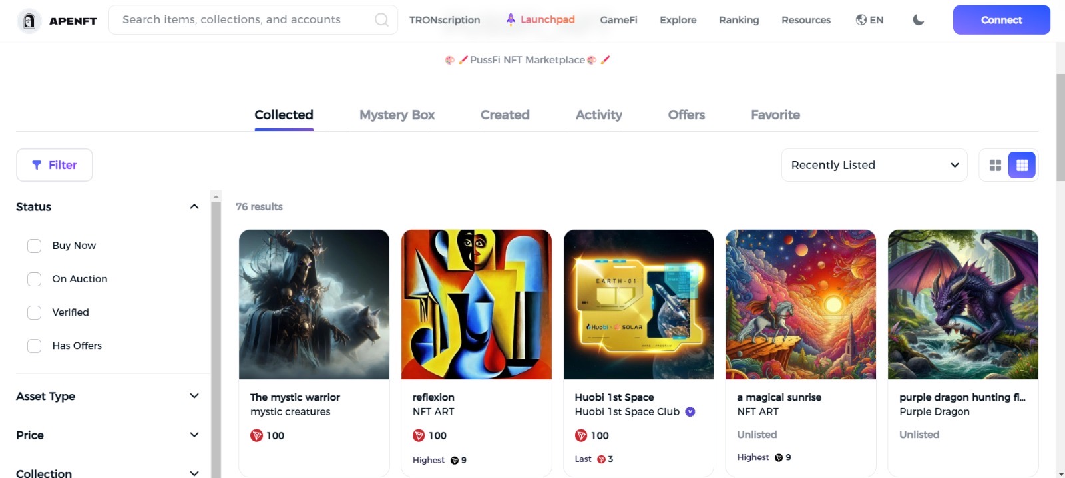Click the APENFT logo icon
1065x478 pixels.
tap(29, 21)
